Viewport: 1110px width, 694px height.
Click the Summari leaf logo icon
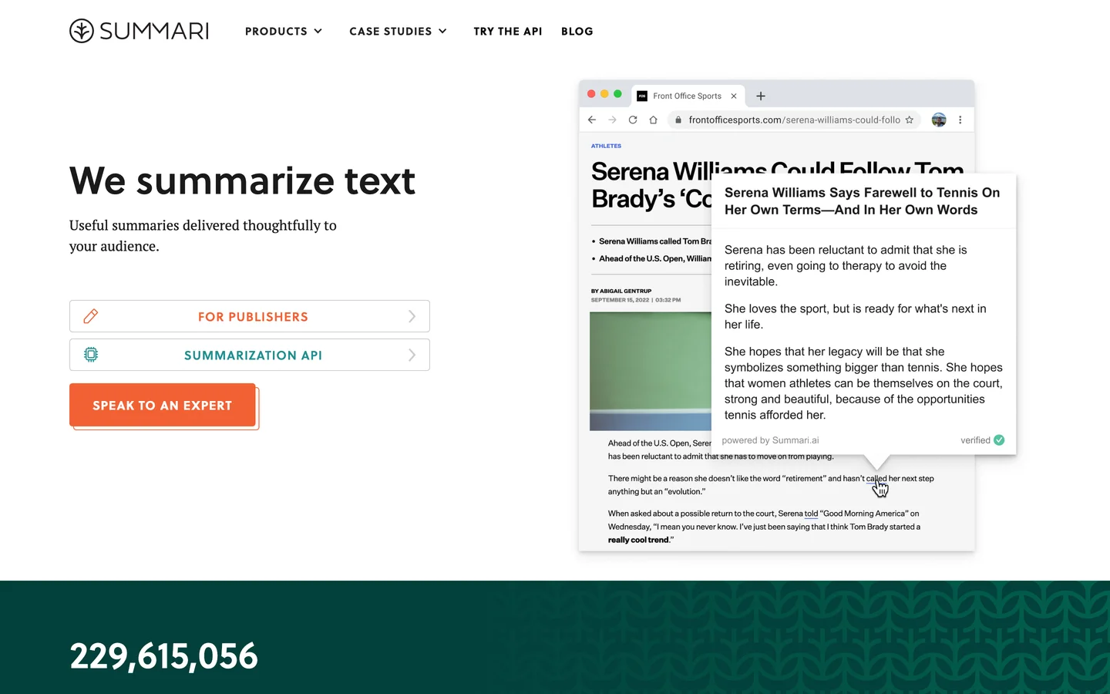[x=82, y=31]
